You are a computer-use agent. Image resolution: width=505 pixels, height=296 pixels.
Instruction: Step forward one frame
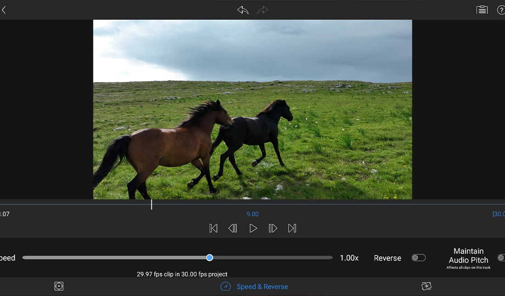point(273,228)
